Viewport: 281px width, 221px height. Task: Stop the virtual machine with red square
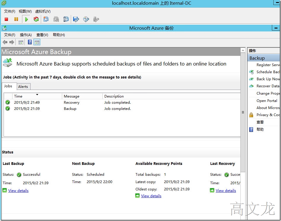pos(6,19)
